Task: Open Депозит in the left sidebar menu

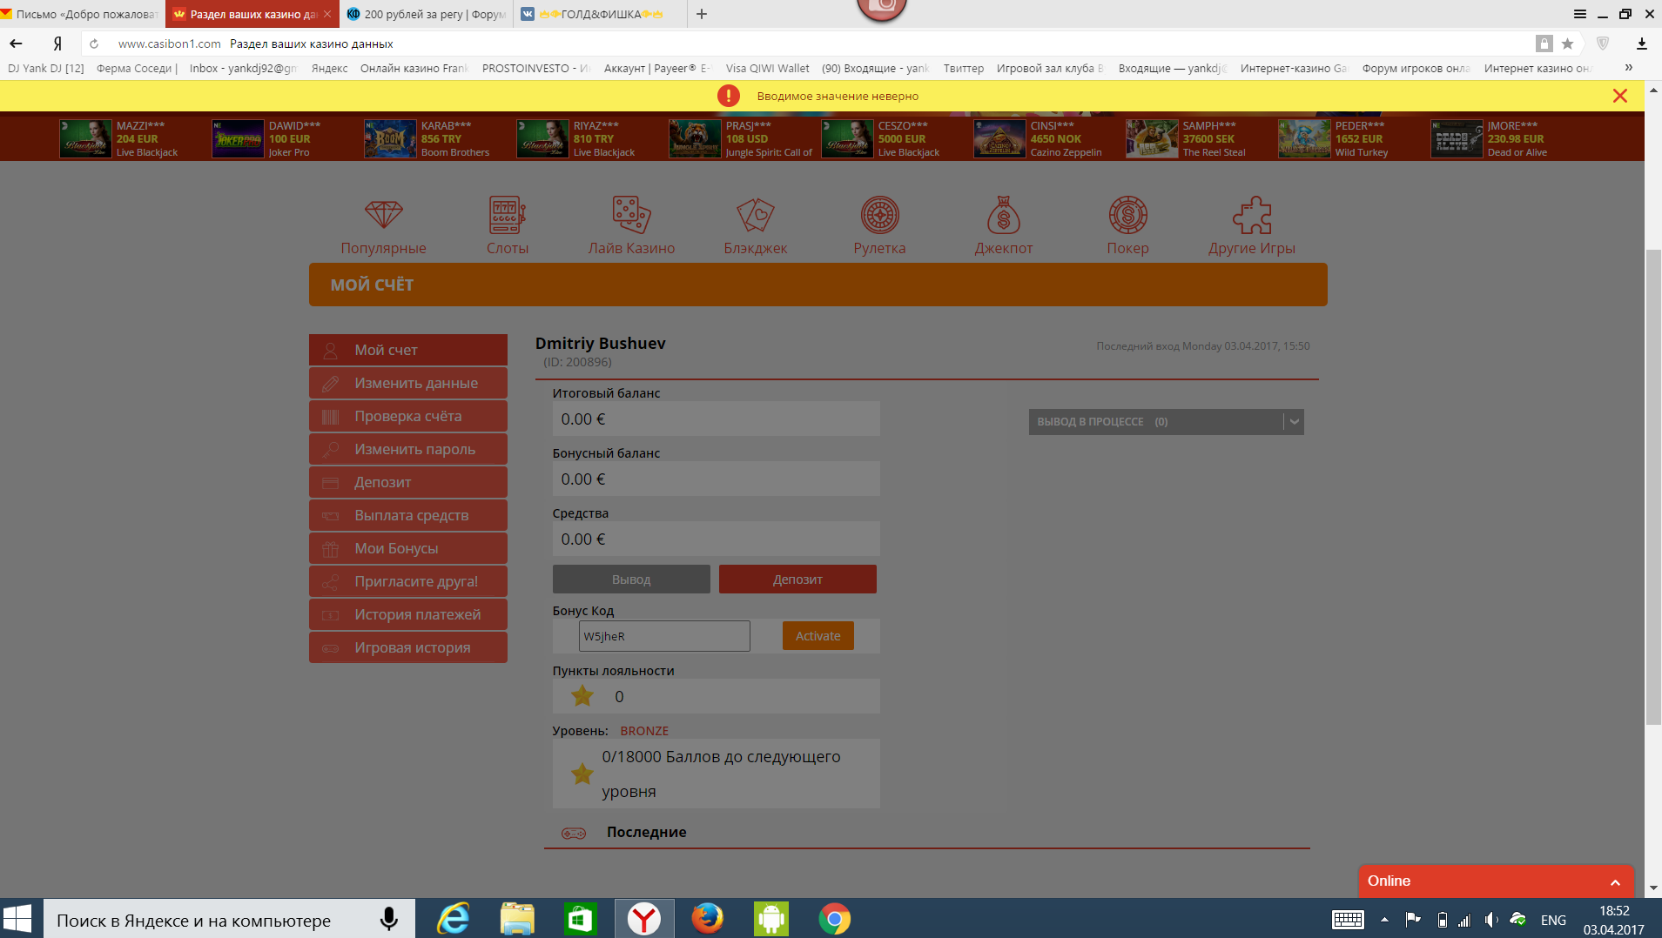Action: point(407,482)
